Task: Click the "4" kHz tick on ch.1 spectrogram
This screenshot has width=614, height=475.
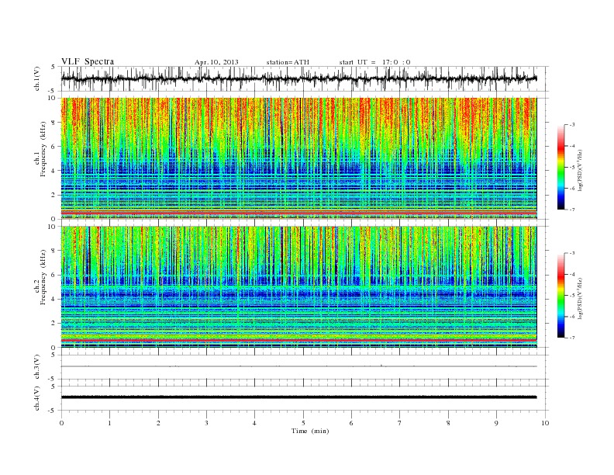Action: [x=53, y=171]
